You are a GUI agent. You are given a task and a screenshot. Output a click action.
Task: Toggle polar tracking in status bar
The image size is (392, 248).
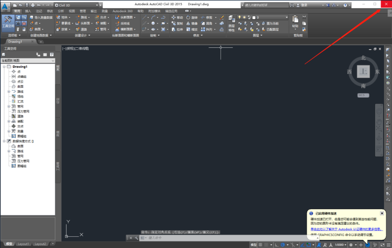pyautogui.click(x=283, y=245)
